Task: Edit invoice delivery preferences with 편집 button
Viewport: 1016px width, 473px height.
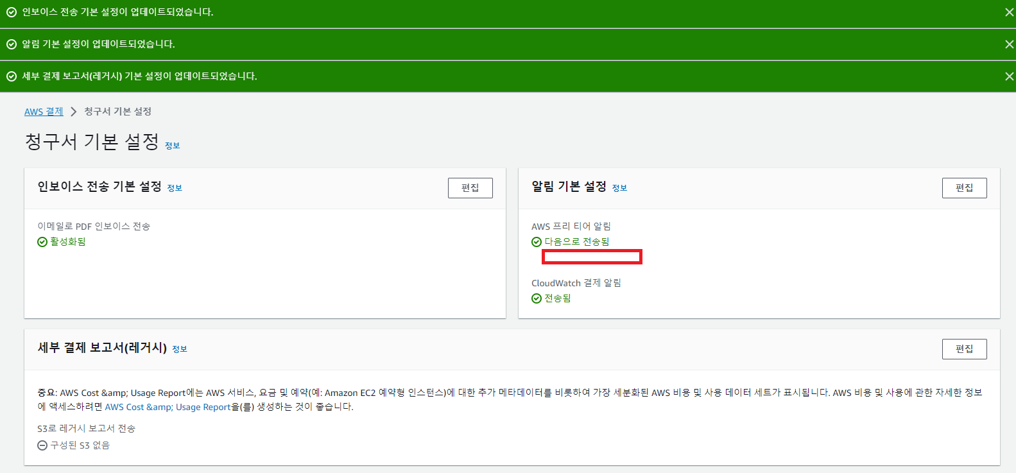Action: click(x=470, y=188)
